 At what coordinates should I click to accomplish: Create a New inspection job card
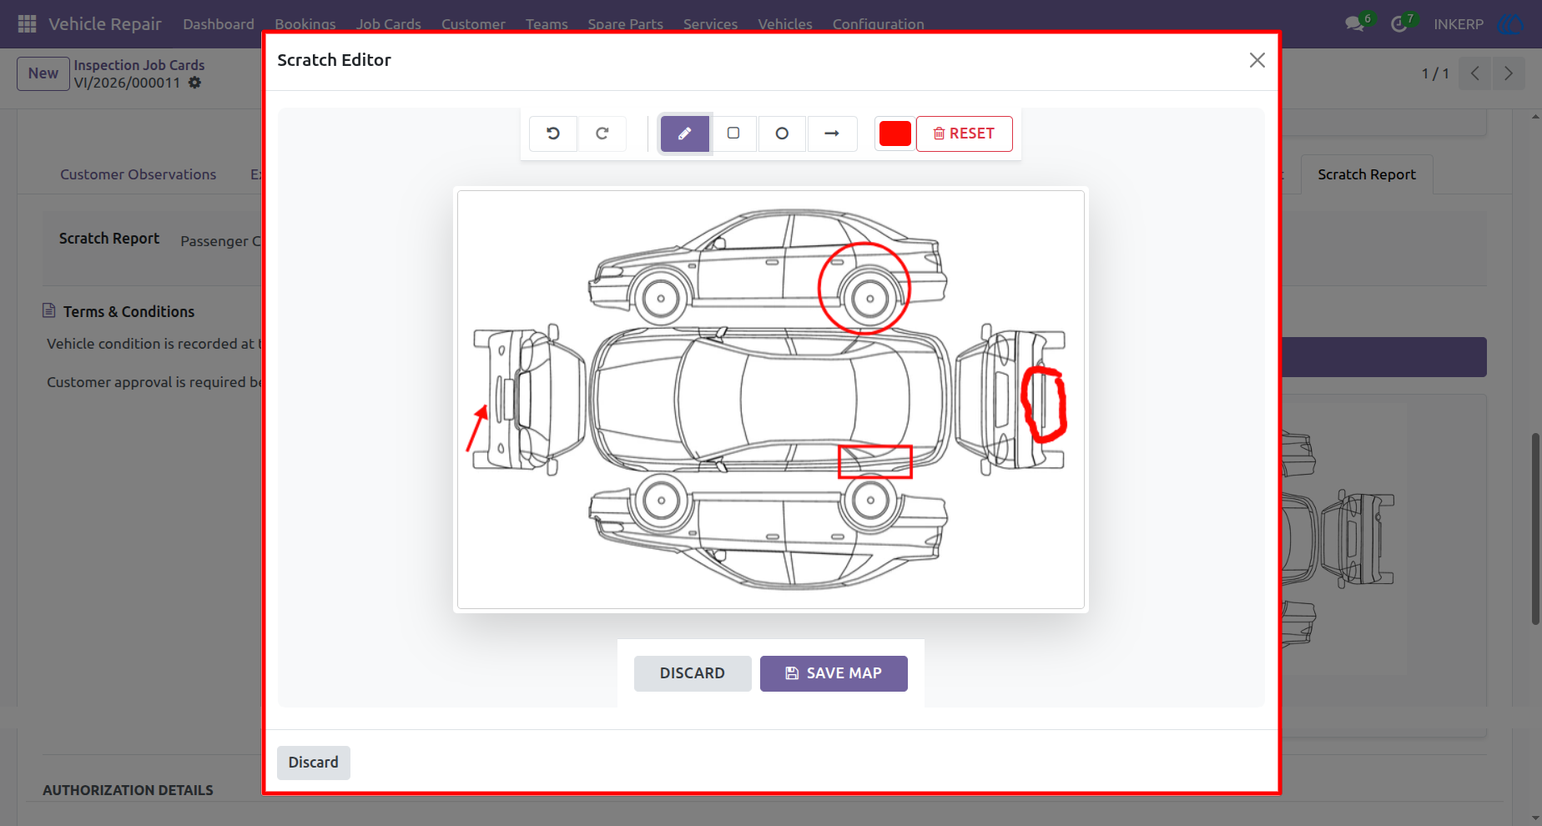(43, 73)
